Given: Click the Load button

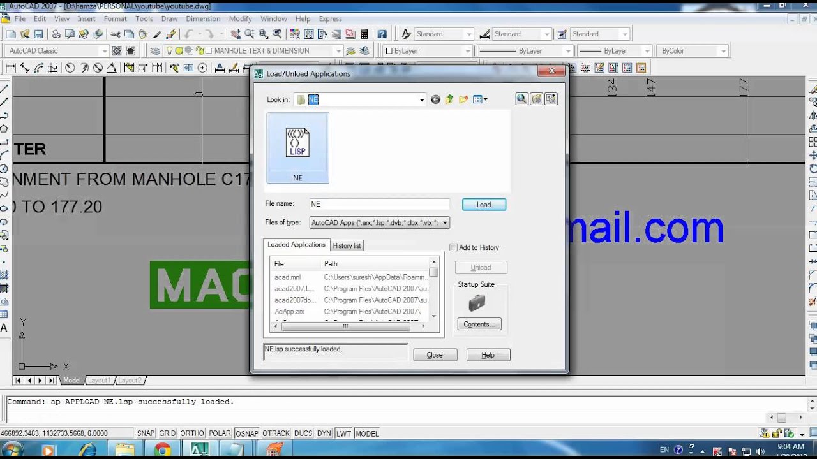Looking at the screenshot, I should (484, 205).
